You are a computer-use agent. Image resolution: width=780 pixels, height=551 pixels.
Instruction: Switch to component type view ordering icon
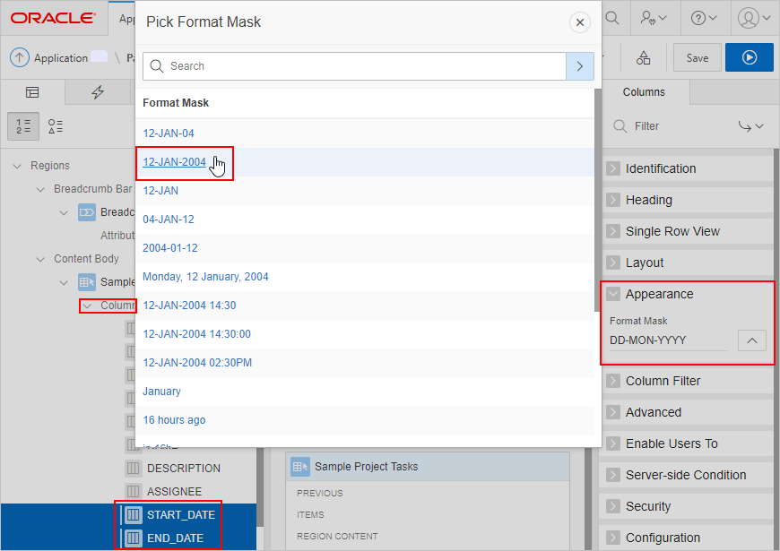point(53,126)
